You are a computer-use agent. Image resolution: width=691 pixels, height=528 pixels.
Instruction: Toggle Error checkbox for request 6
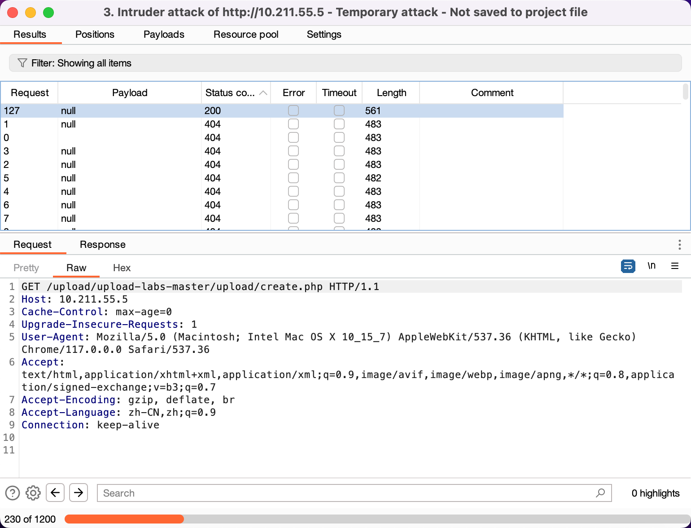tap(293, 205)
